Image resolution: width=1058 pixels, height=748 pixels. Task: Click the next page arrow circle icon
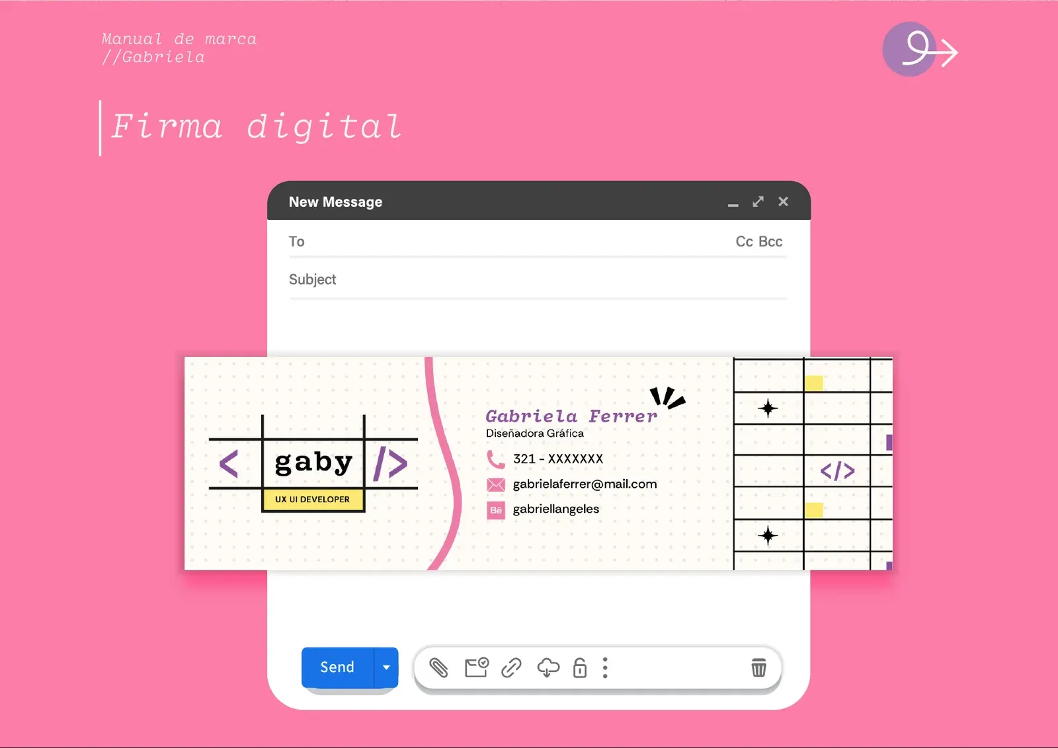tap(920, 50)
